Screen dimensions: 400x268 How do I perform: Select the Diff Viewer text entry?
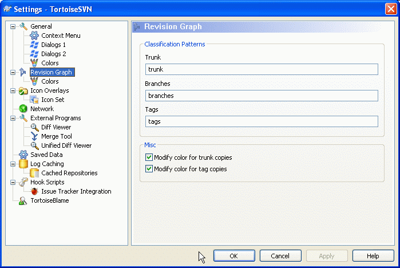(x=56, y=127)
